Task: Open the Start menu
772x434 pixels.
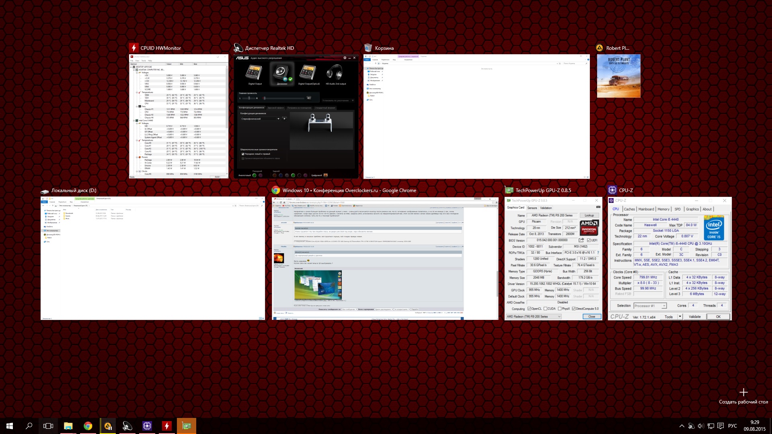Action: point(10,426)
